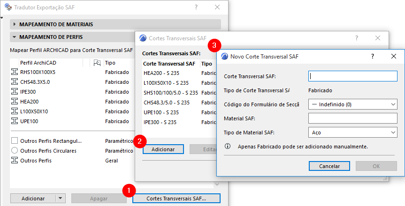Open the Tipo de Material SAF dropdown
This screenshot has width=405, height=206.
coord(353,132)
